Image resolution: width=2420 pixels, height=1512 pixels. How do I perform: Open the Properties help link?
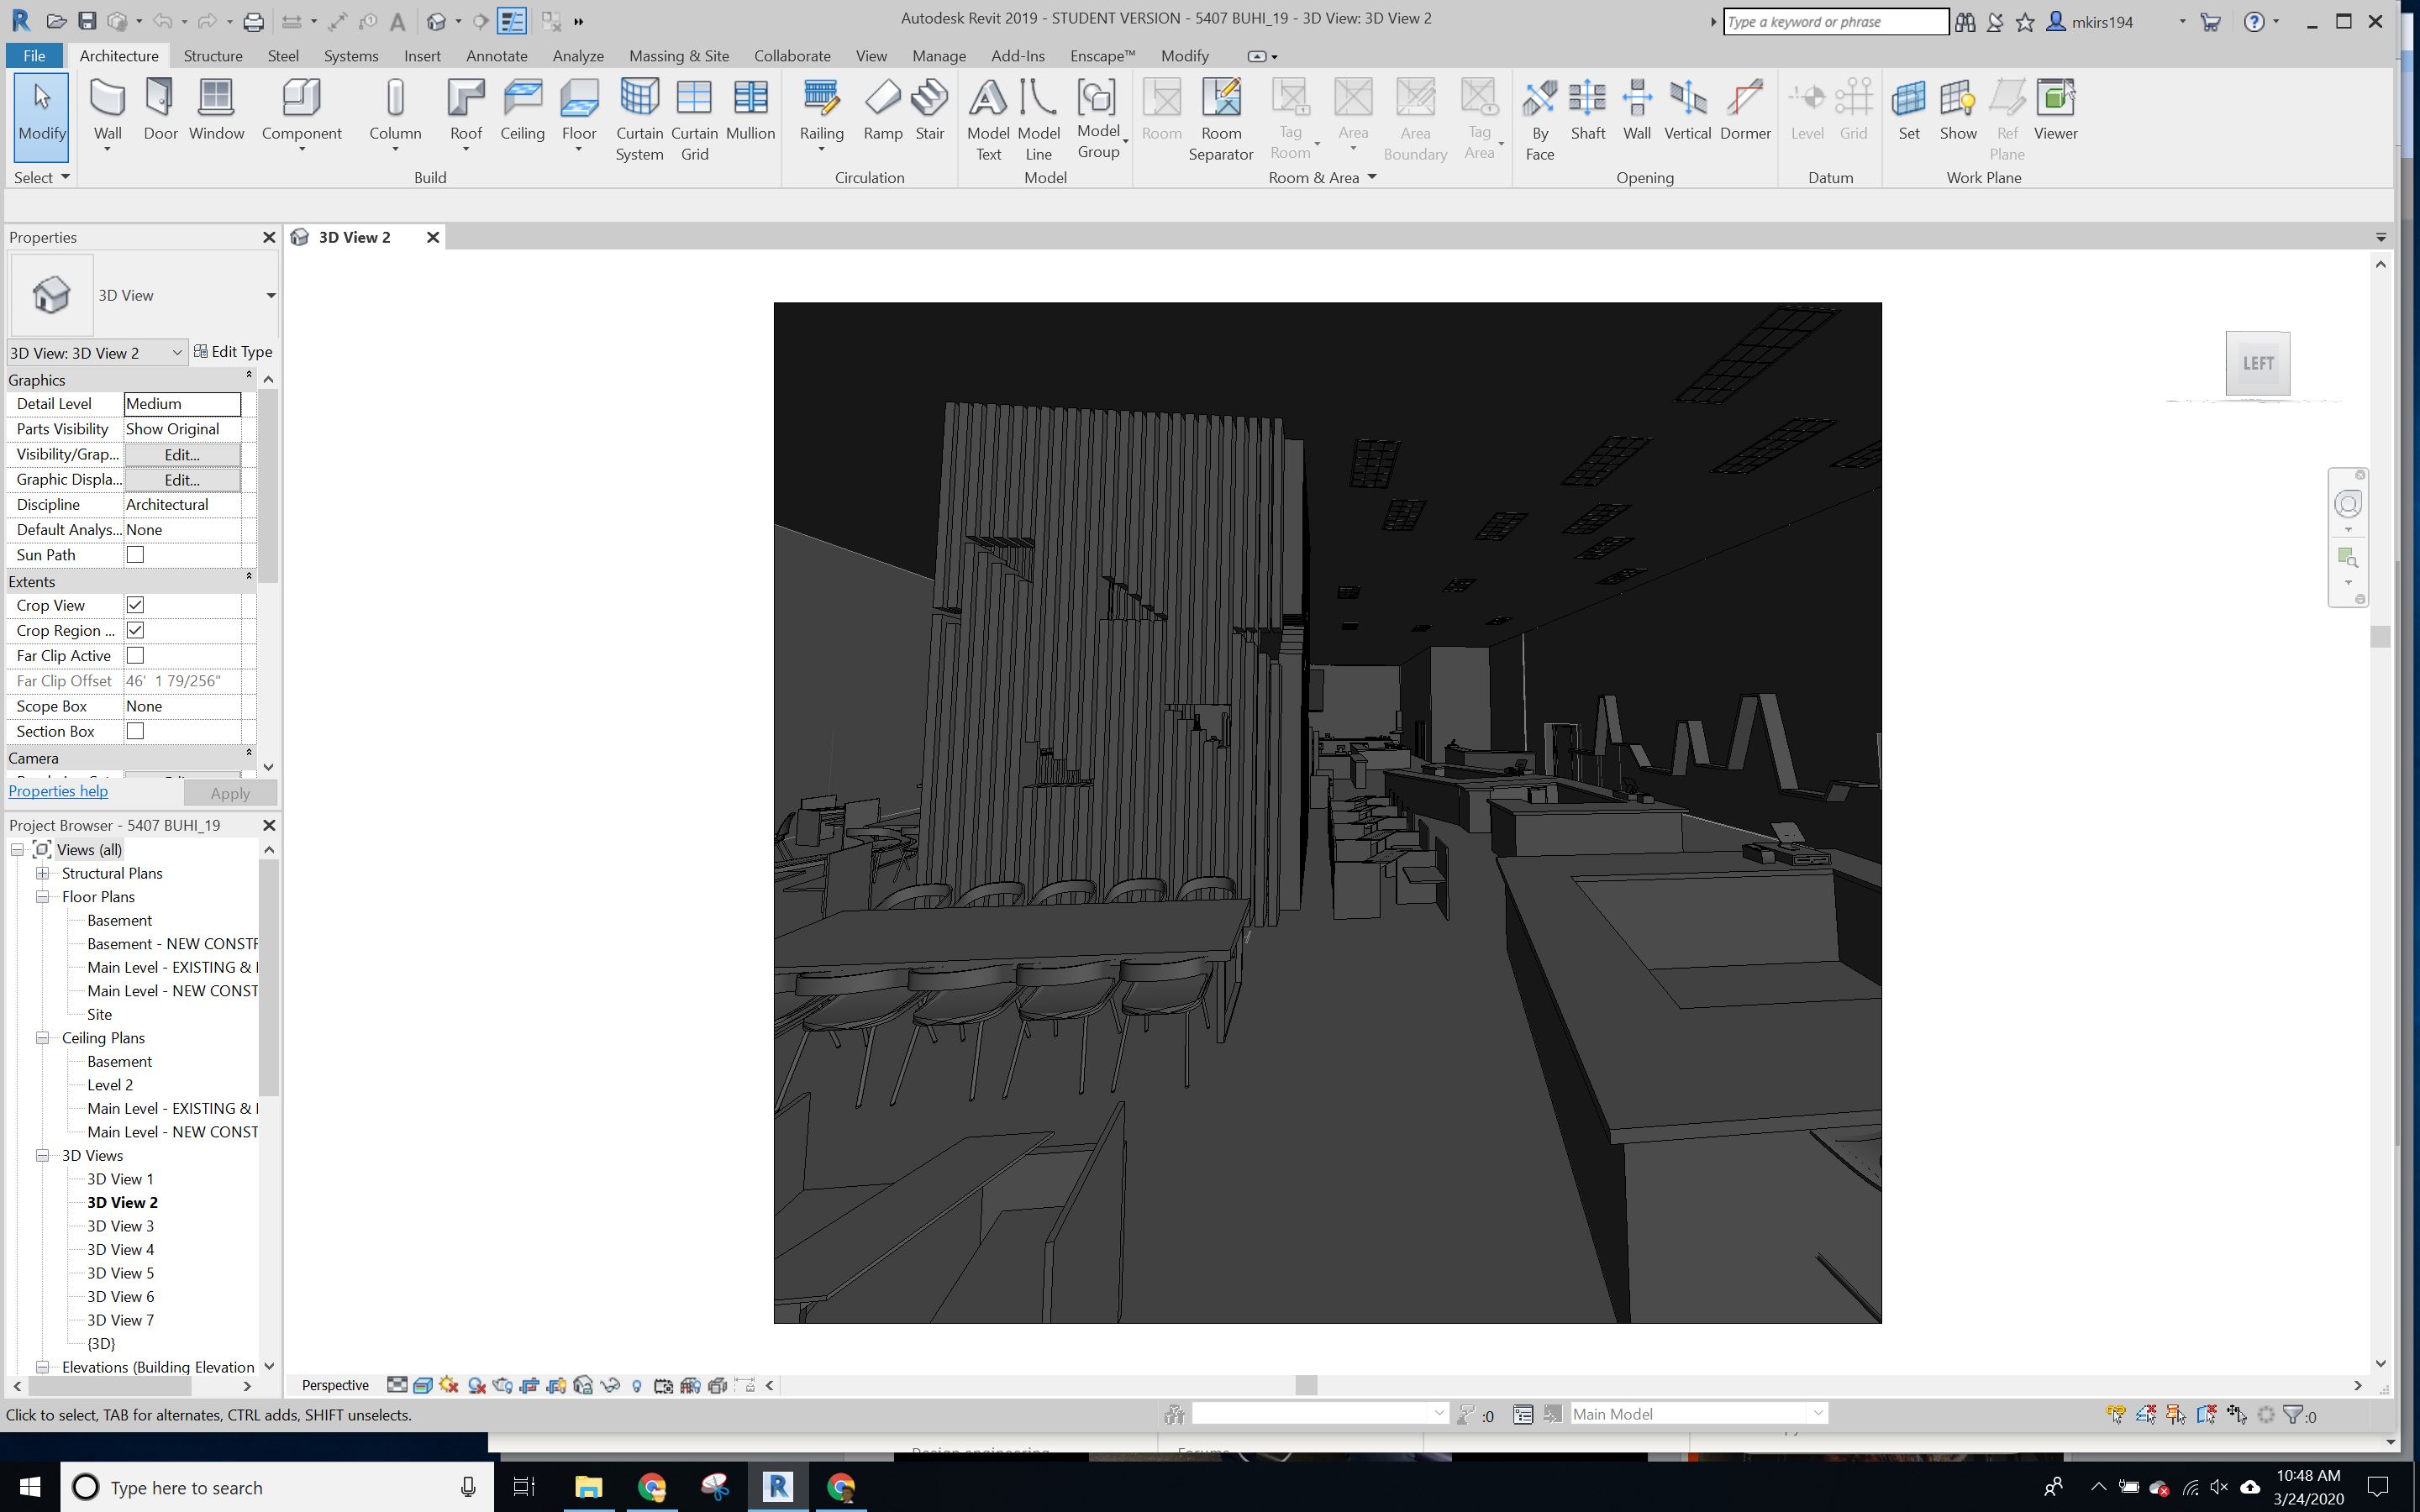click(x=57, y=790)
